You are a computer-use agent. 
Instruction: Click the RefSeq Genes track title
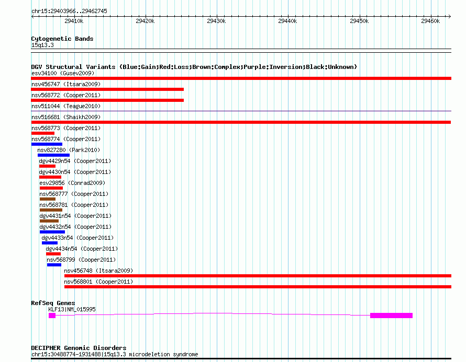(x=53, y=303)
